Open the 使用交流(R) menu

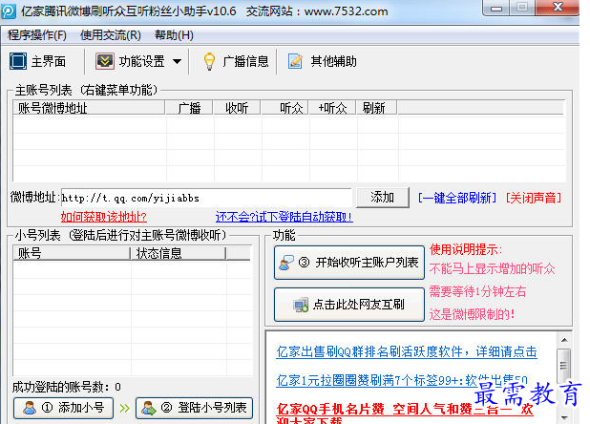pyautogui.click(x=111, y=35)
